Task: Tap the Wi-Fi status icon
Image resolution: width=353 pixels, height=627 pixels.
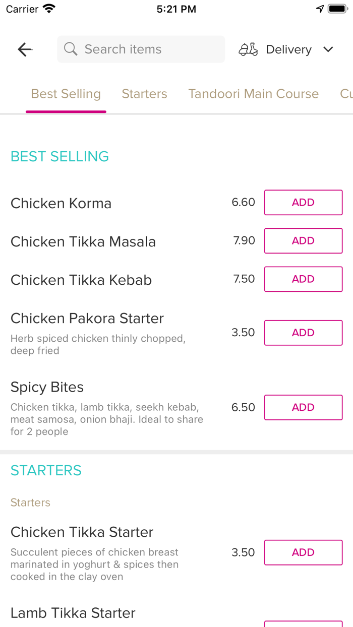Action: click(49, 9)
